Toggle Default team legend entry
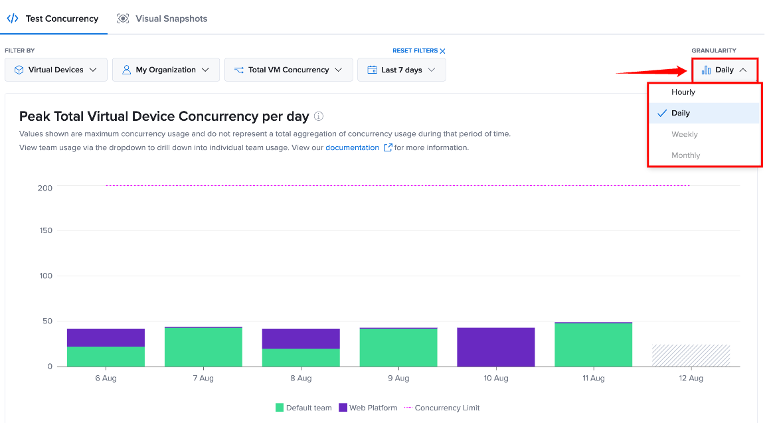Viewport: 767px width, 423px height. point(303,408)
